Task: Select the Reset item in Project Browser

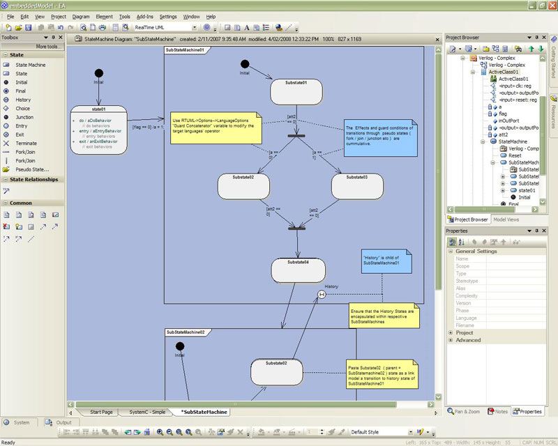Action: pos(511,155)
